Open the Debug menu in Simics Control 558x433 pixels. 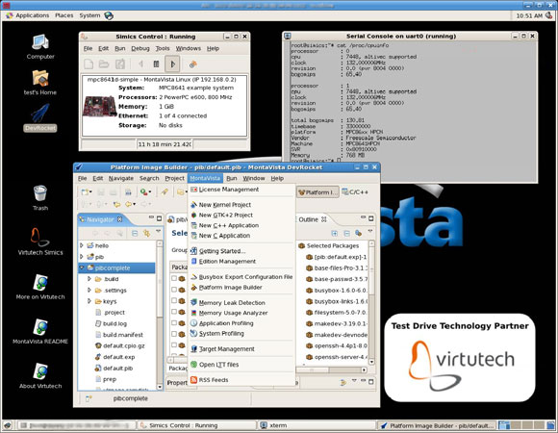140,48
